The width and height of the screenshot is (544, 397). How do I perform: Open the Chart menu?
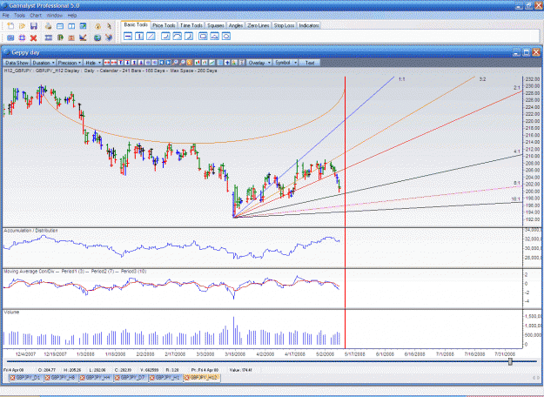tap(36, 16)
